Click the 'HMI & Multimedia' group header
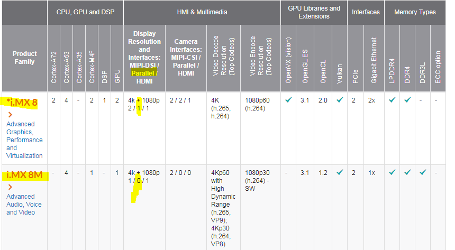The width and height of the screenshot is (455, 250). point(202,12)
